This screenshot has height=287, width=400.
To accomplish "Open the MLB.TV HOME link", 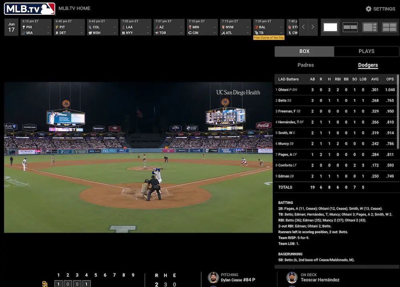I will click(74, 8).
